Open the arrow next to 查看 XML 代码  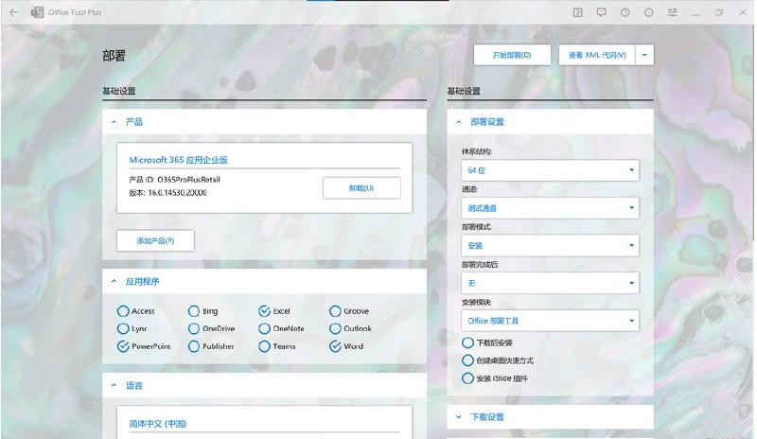coord(644,55)
